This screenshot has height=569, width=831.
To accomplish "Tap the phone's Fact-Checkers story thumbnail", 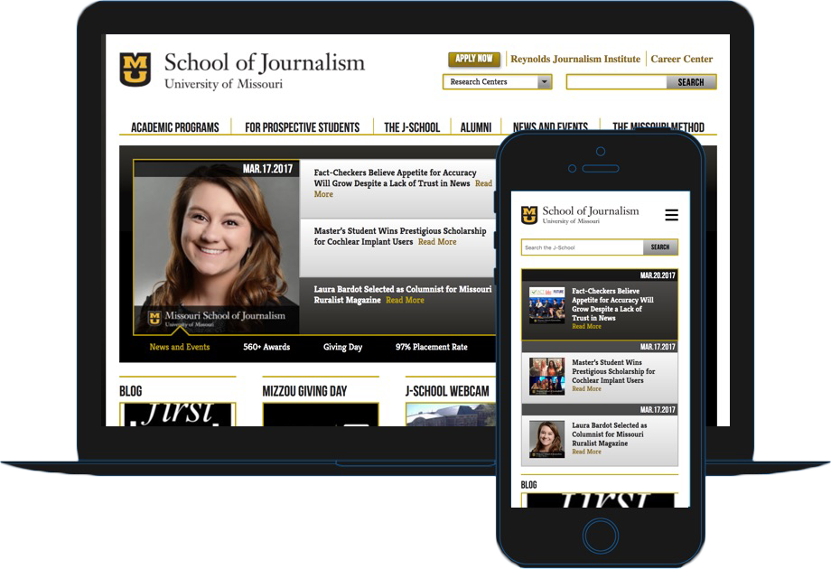I will (x=547, y=305).
